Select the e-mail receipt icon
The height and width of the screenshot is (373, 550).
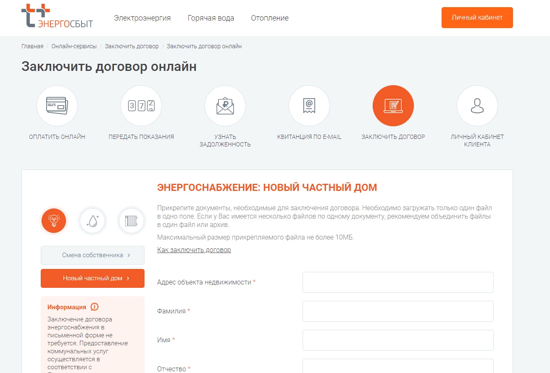(x=309, y=106)
